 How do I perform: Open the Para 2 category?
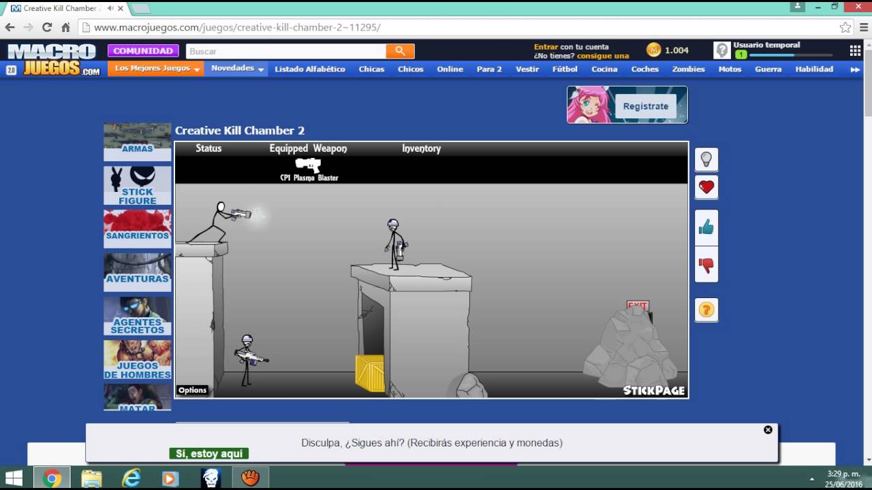pos(489,69)
